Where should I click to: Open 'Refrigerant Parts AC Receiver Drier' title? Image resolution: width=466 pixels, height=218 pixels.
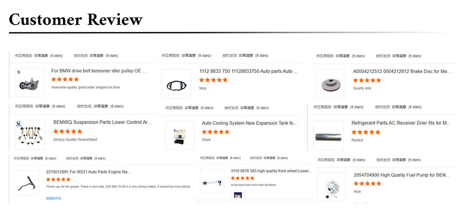click(401, 123)
